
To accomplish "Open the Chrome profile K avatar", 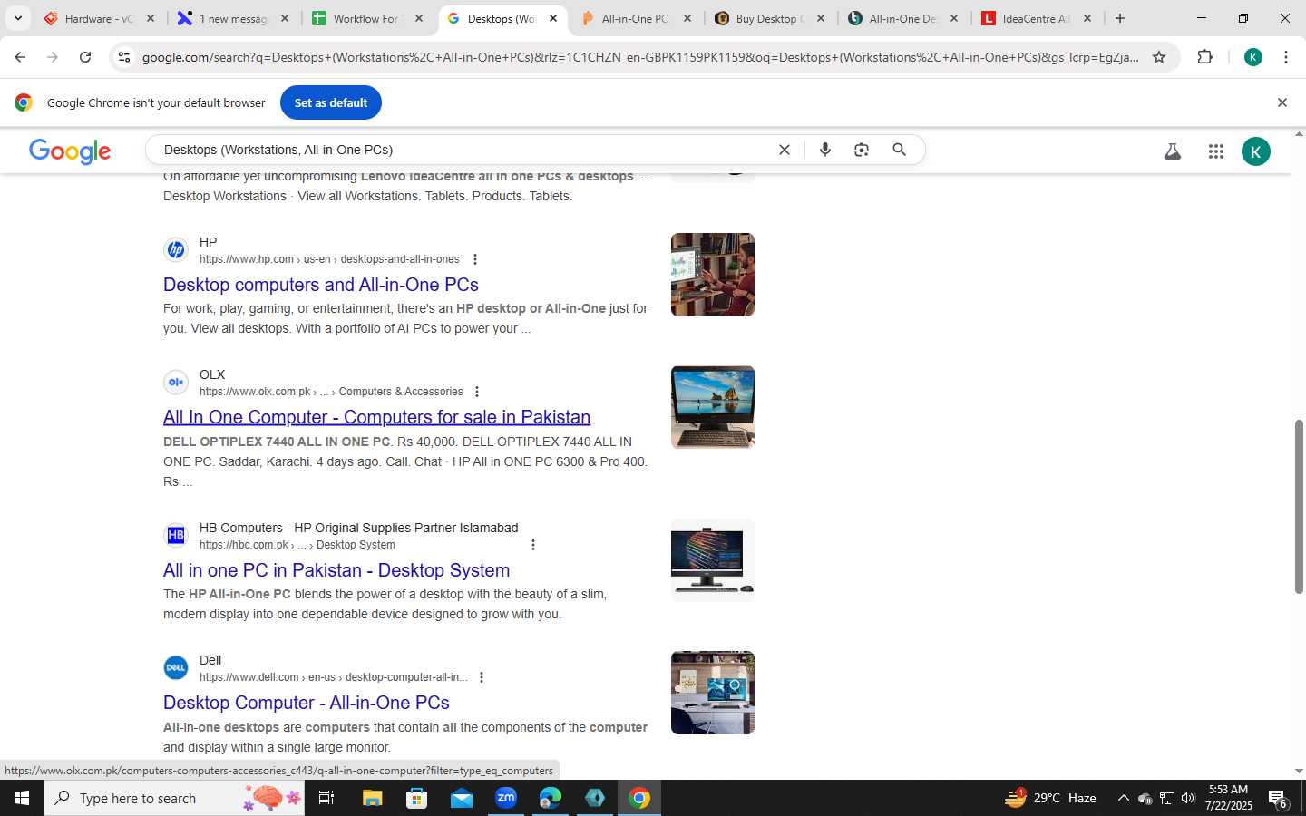I will [x=1253, y=57].
